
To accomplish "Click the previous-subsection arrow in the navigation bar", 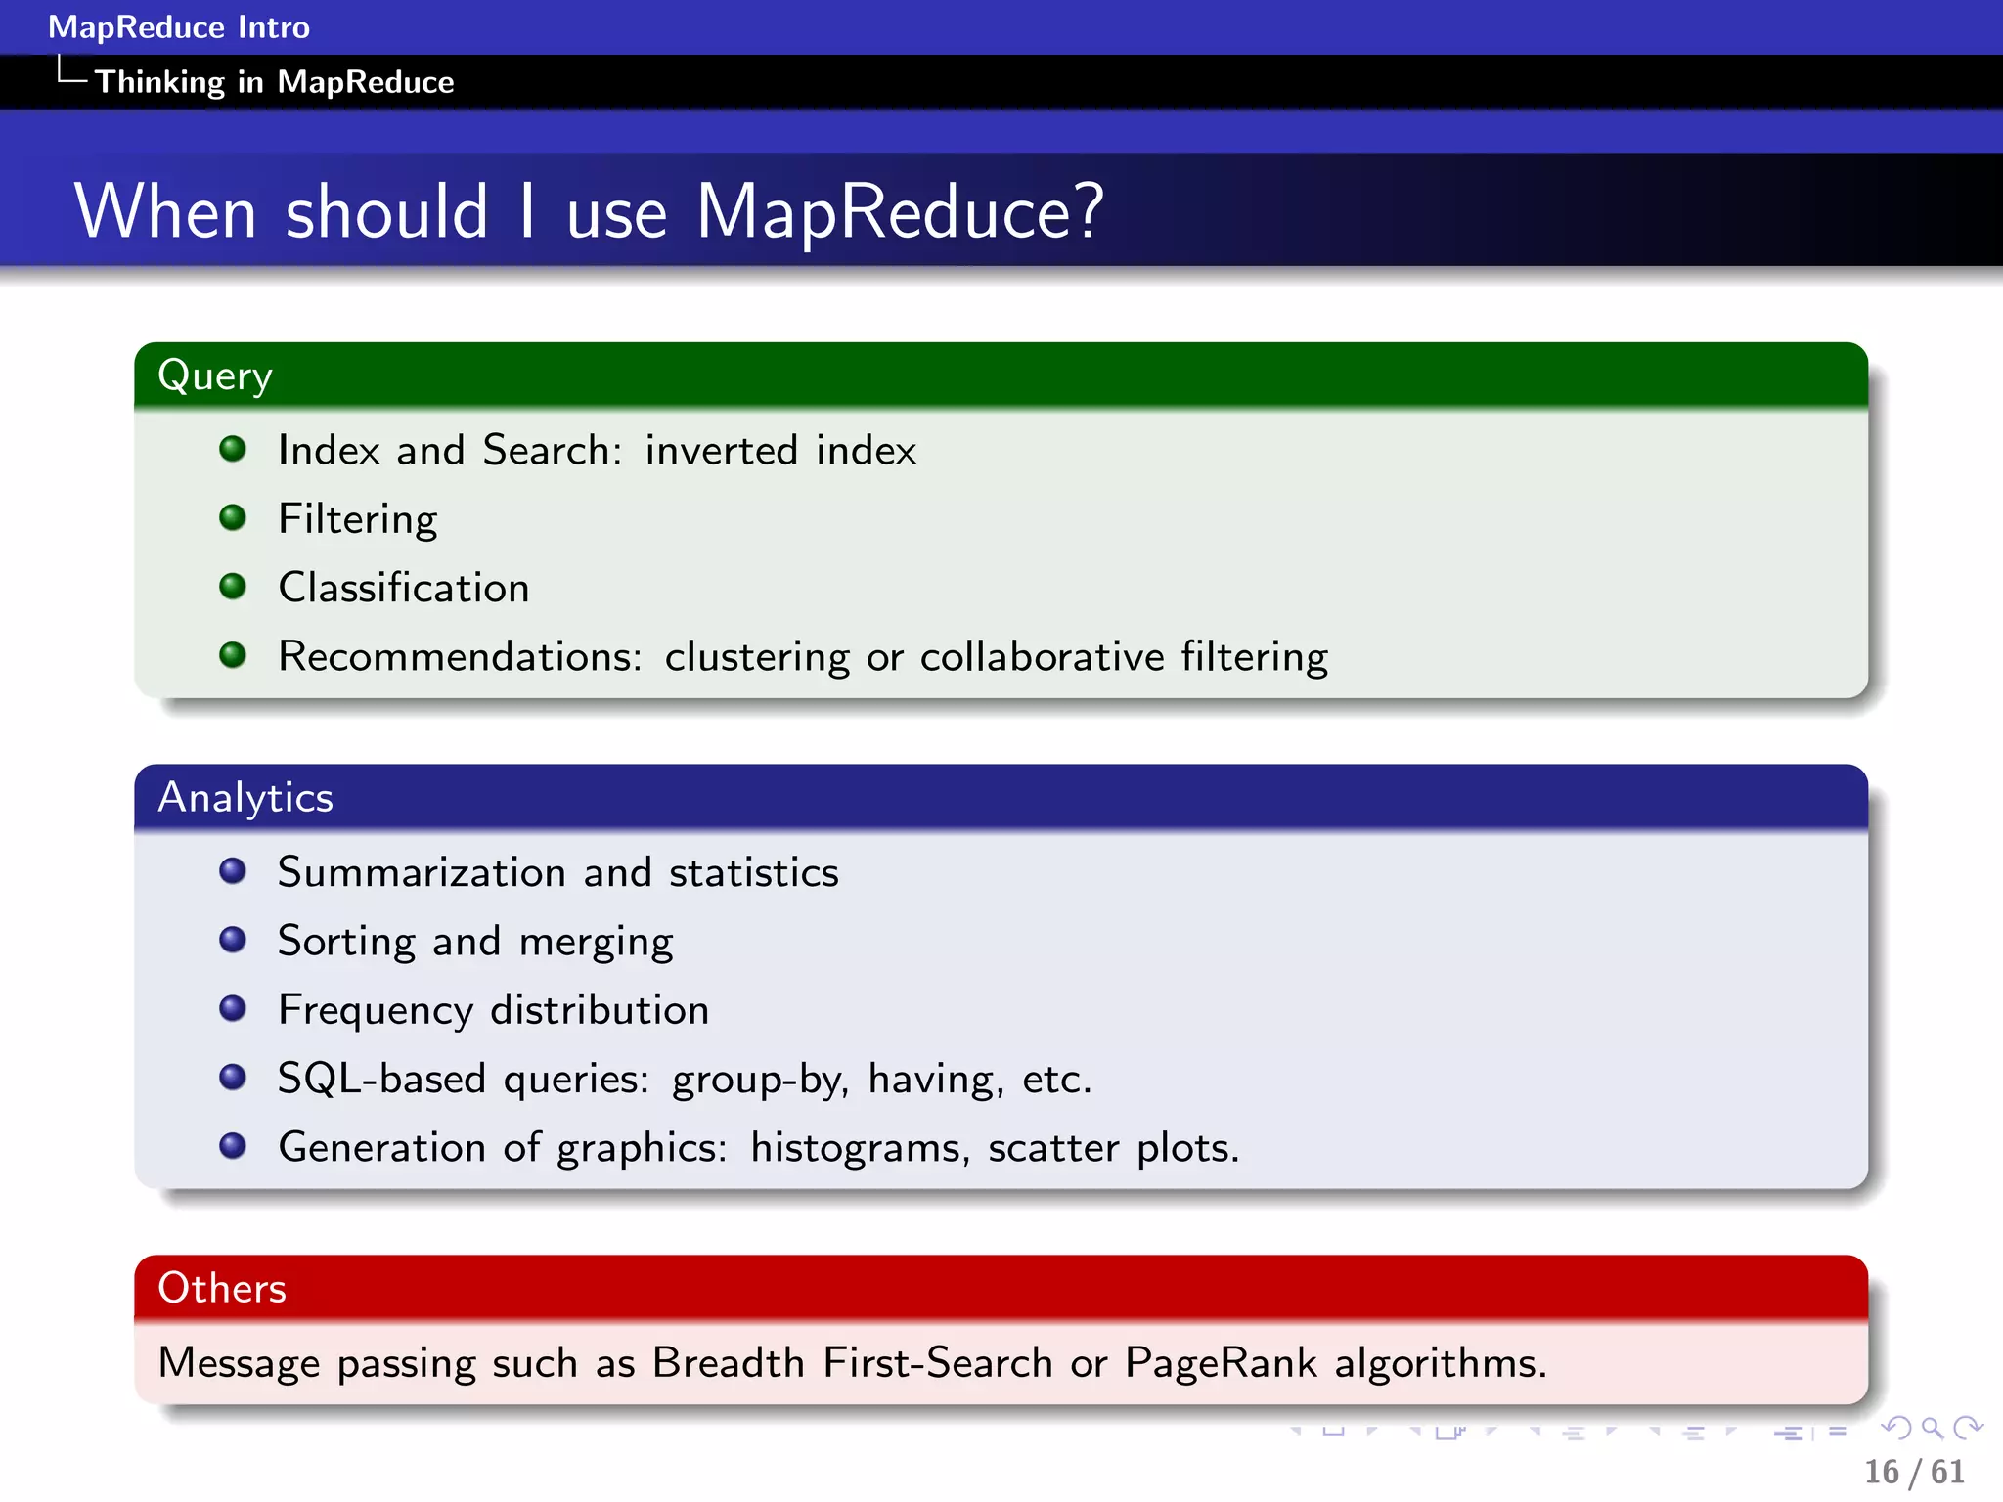I will (x=1536, y=1432).
